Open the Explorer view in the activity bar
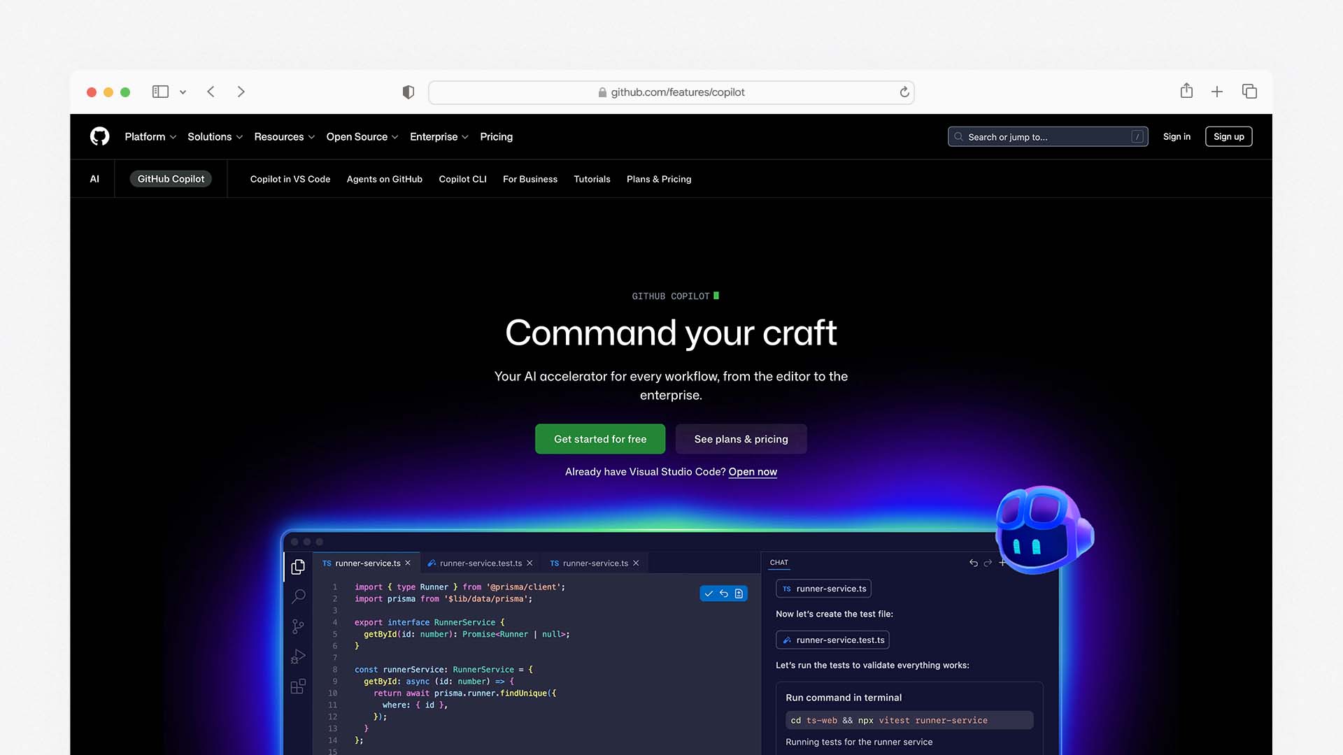 tap(298, 566)
